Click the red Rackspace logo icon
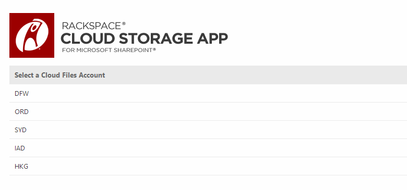This screenshot has height=190, width=407. click(x=32, y=35)
